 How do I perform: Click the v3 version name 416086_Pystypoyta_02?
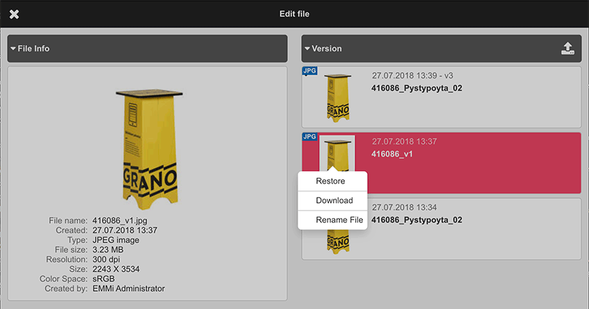pyautogui.click(x=416, y=88)
